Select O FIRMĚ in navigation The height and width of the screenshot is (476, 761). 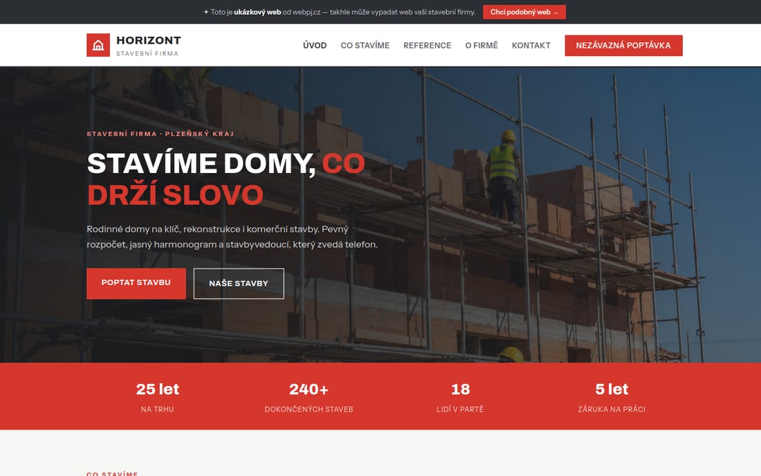click(x=482, y=45)
